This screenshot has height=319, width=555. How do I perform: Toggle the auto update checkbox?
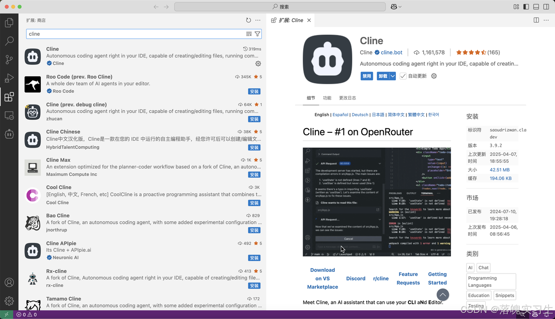(x=403, y=76)
